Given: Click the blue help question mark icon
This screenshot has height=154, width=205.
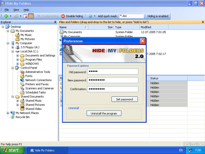Looking at the screenshot, I should [x=90, y=16].
